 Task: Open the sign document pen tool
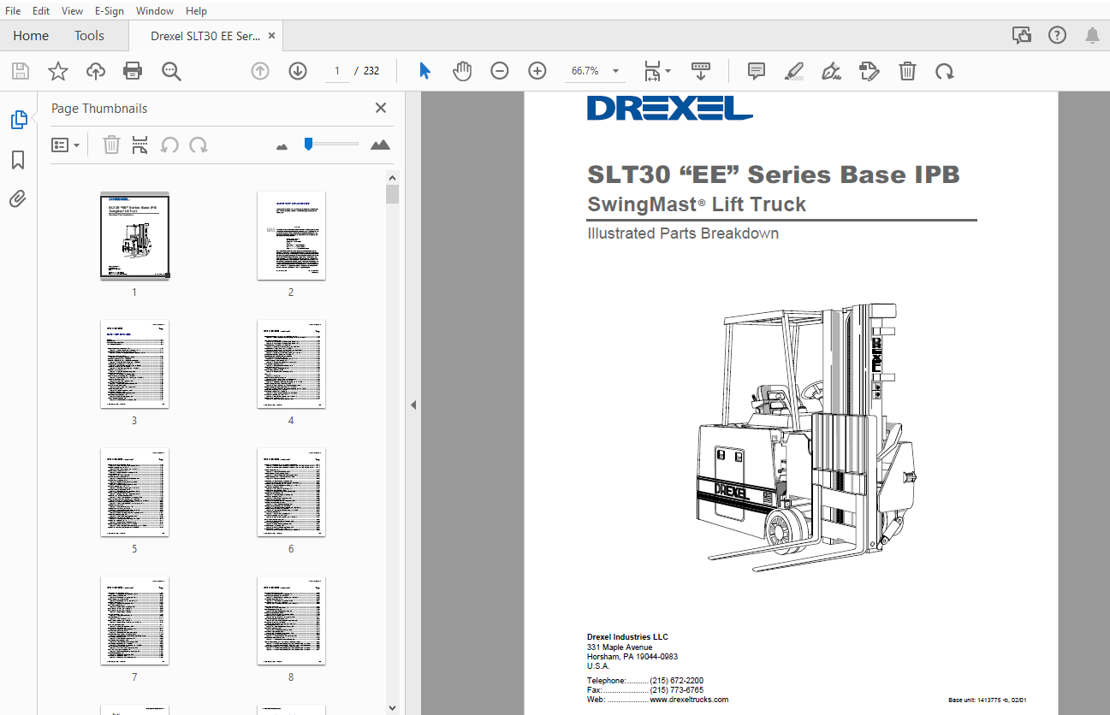[831, 71]
